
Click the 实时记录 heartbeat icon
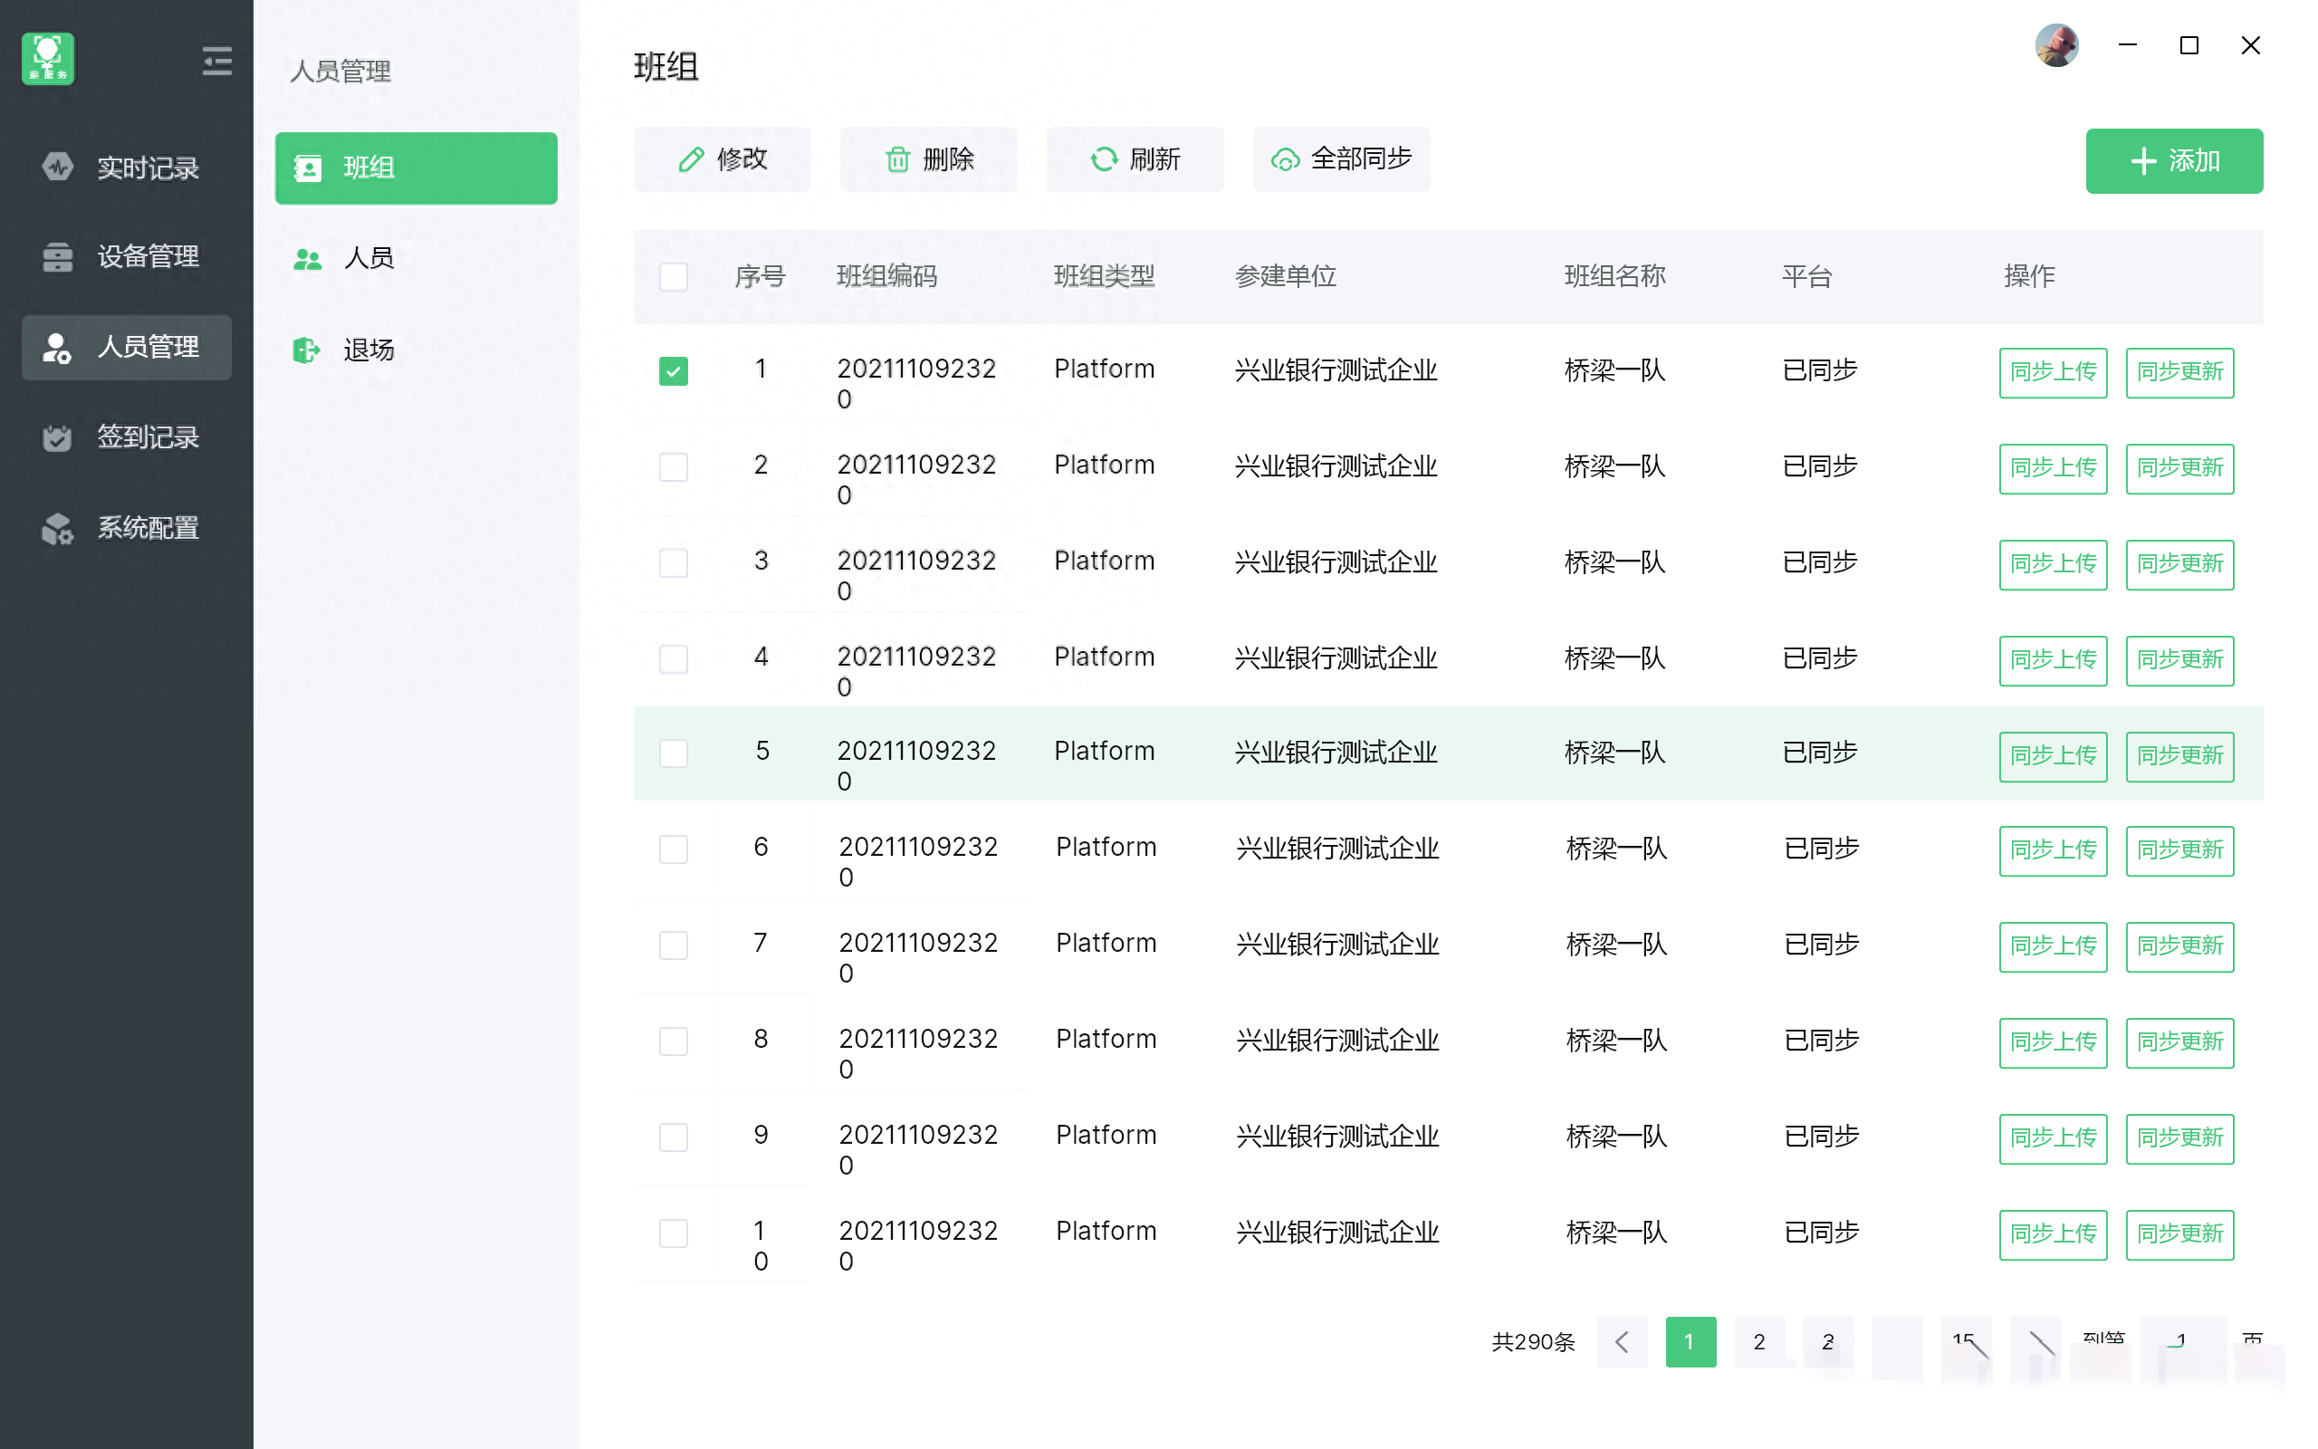(57, 167)
